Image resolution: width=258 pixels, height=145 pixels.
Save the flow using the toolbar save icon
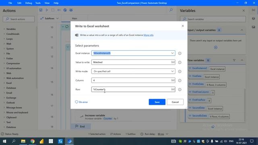(41, 10)
